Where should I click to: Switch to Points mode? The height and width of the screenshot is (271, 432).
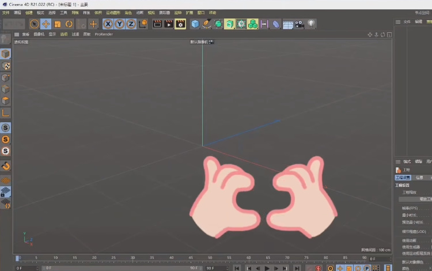[x=6, y=77]
